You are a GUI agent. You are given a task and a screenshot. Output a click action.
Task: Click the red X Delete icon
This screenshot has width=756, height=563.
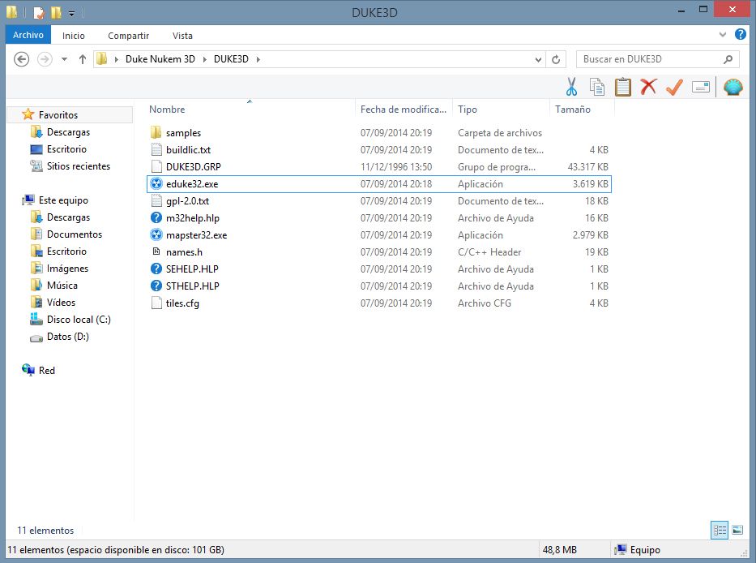(x=648, y=87)
